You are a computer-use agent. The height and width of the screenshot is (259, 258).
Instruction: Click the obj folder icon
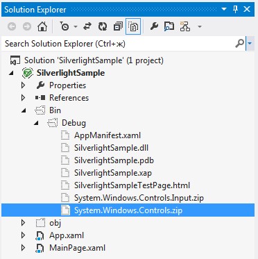pyautogui.click(x=40, y=223)
